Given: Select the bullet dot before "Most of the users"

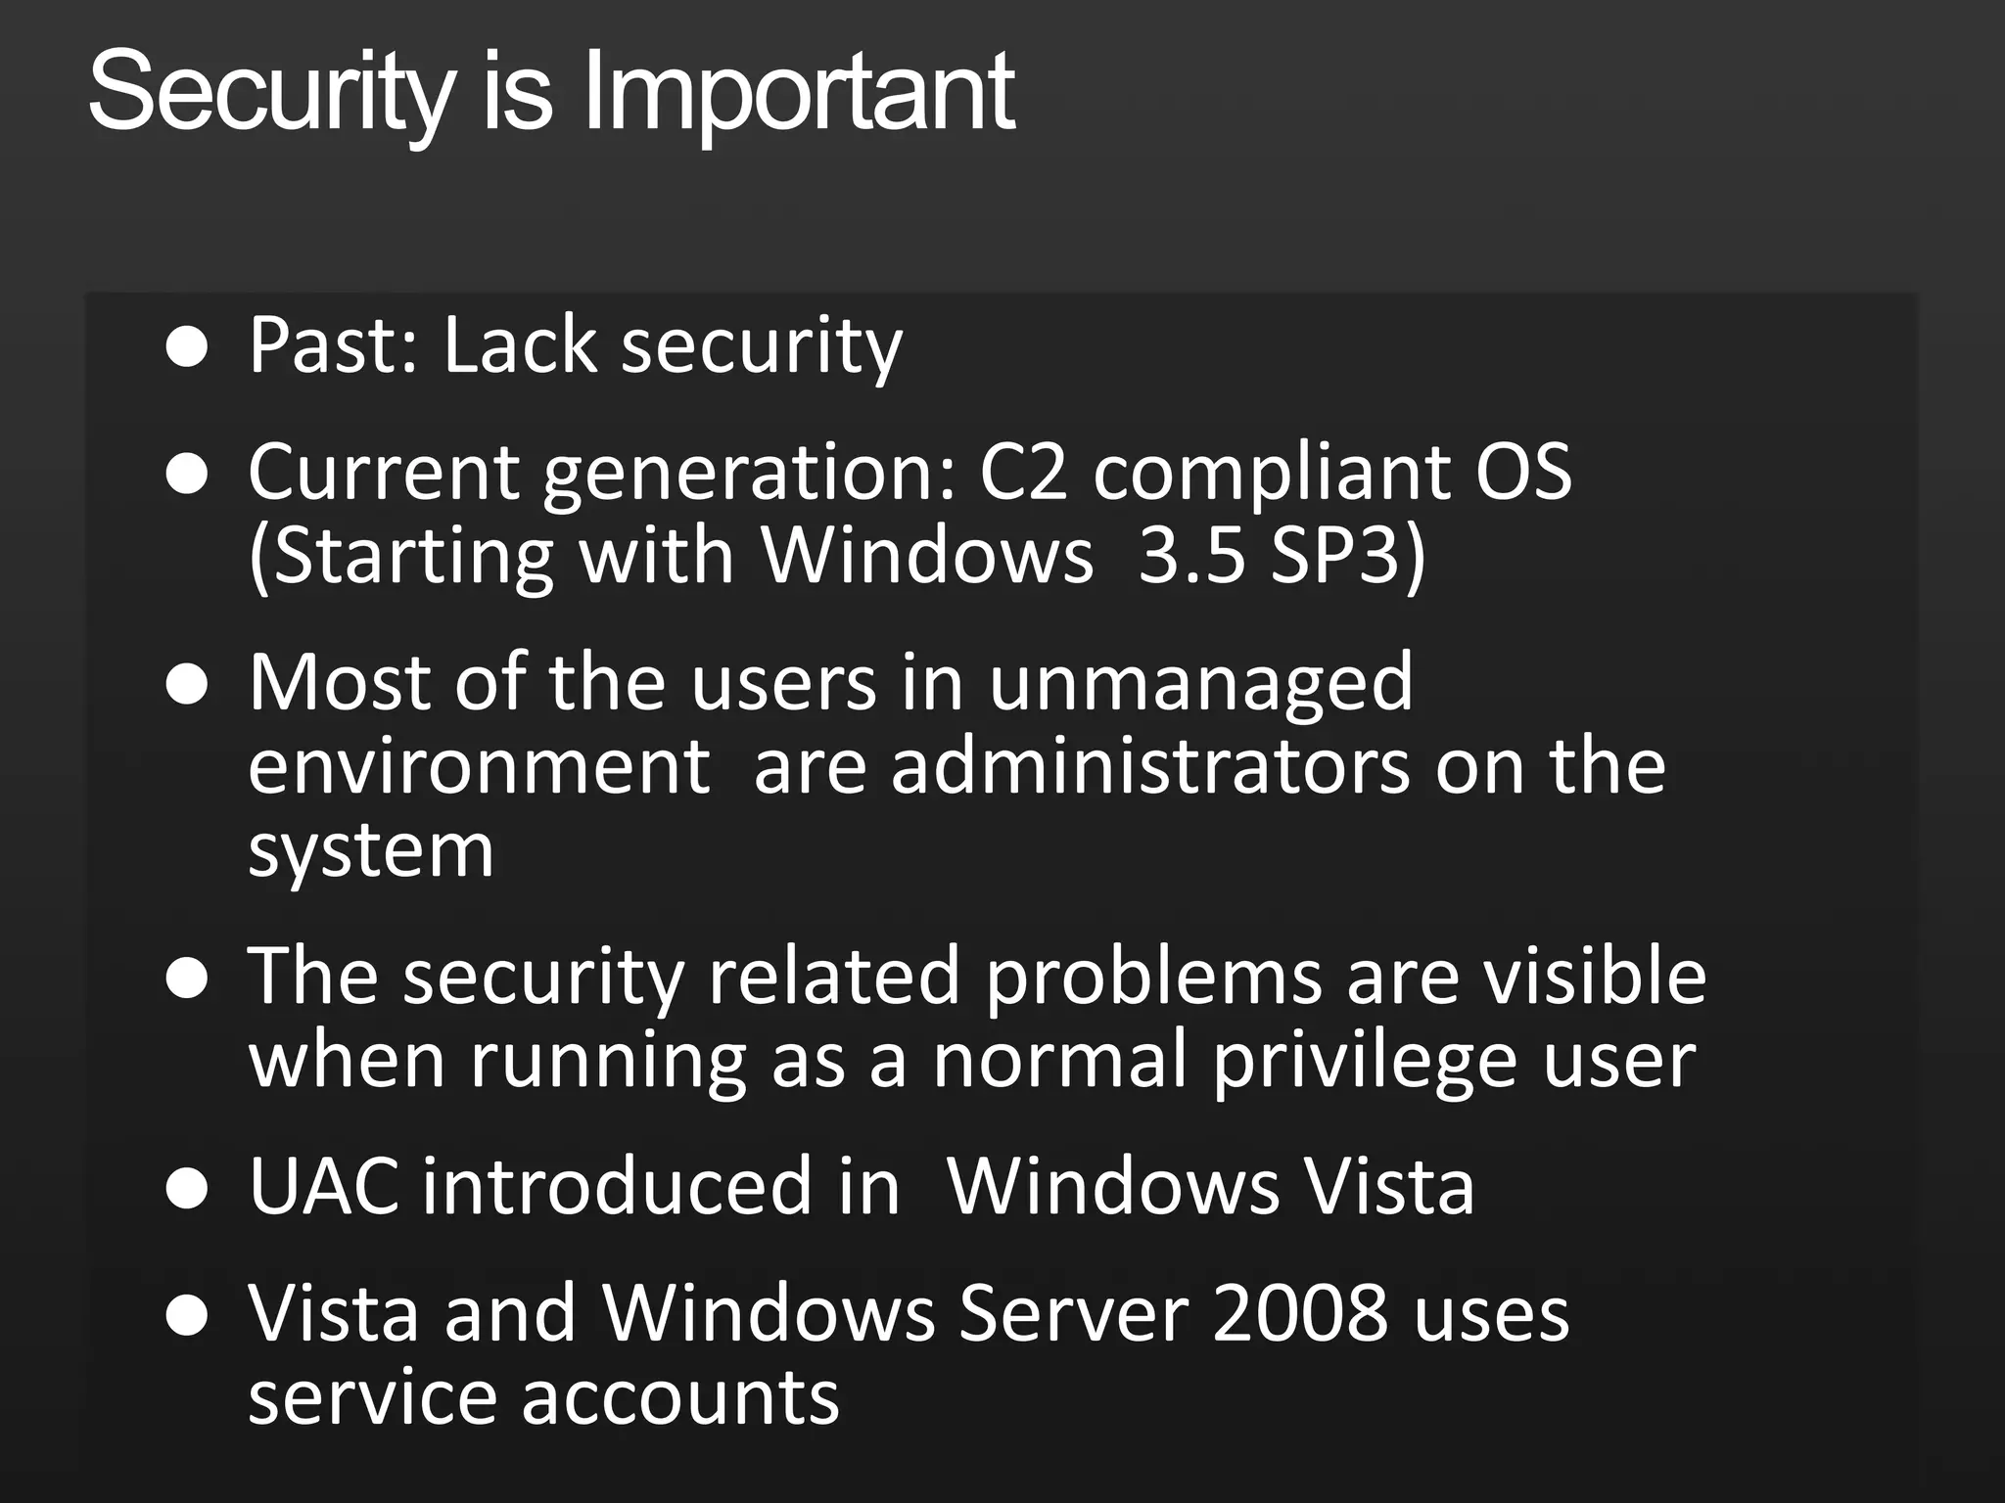Looking at the screenshot, I should coord(186,686).
